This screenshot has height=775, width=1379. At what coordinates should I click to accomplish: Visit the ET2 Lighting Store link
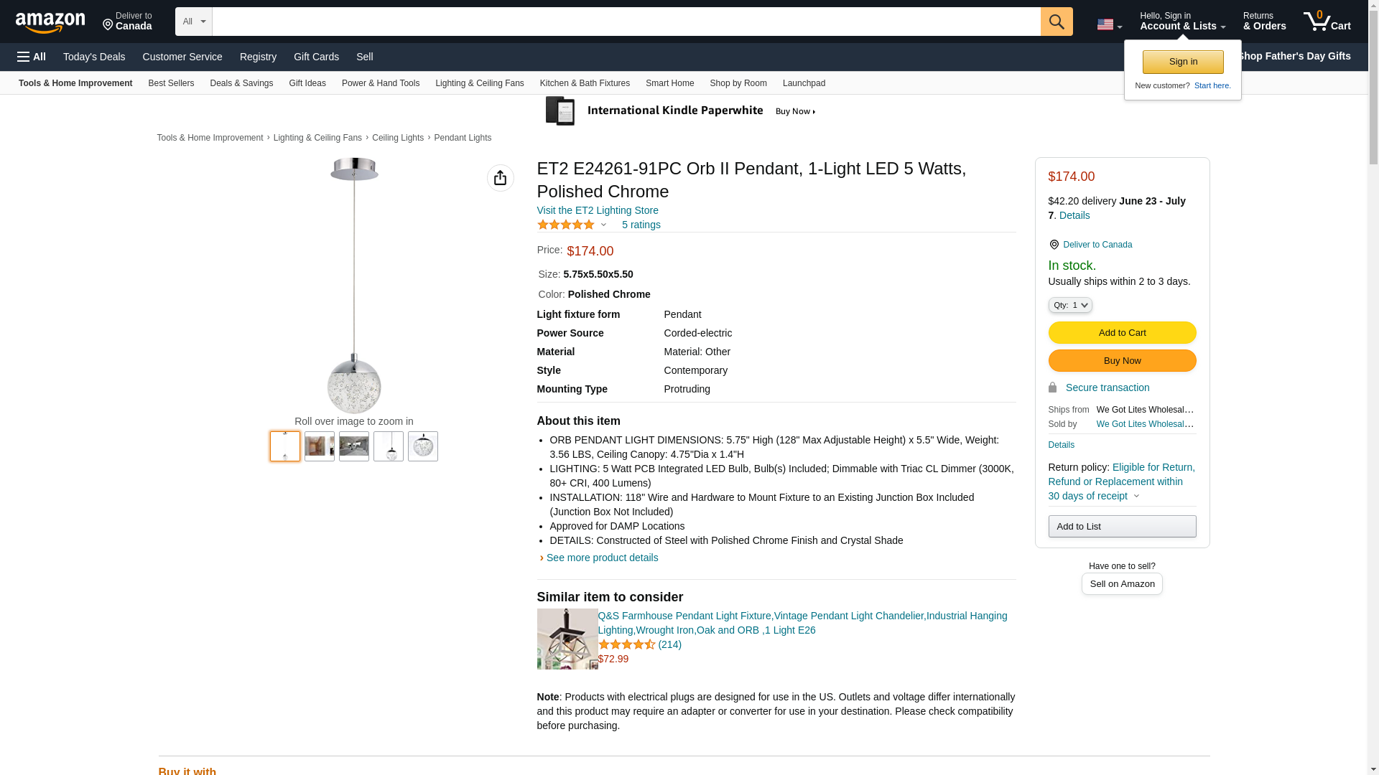[x=597, y=210]
